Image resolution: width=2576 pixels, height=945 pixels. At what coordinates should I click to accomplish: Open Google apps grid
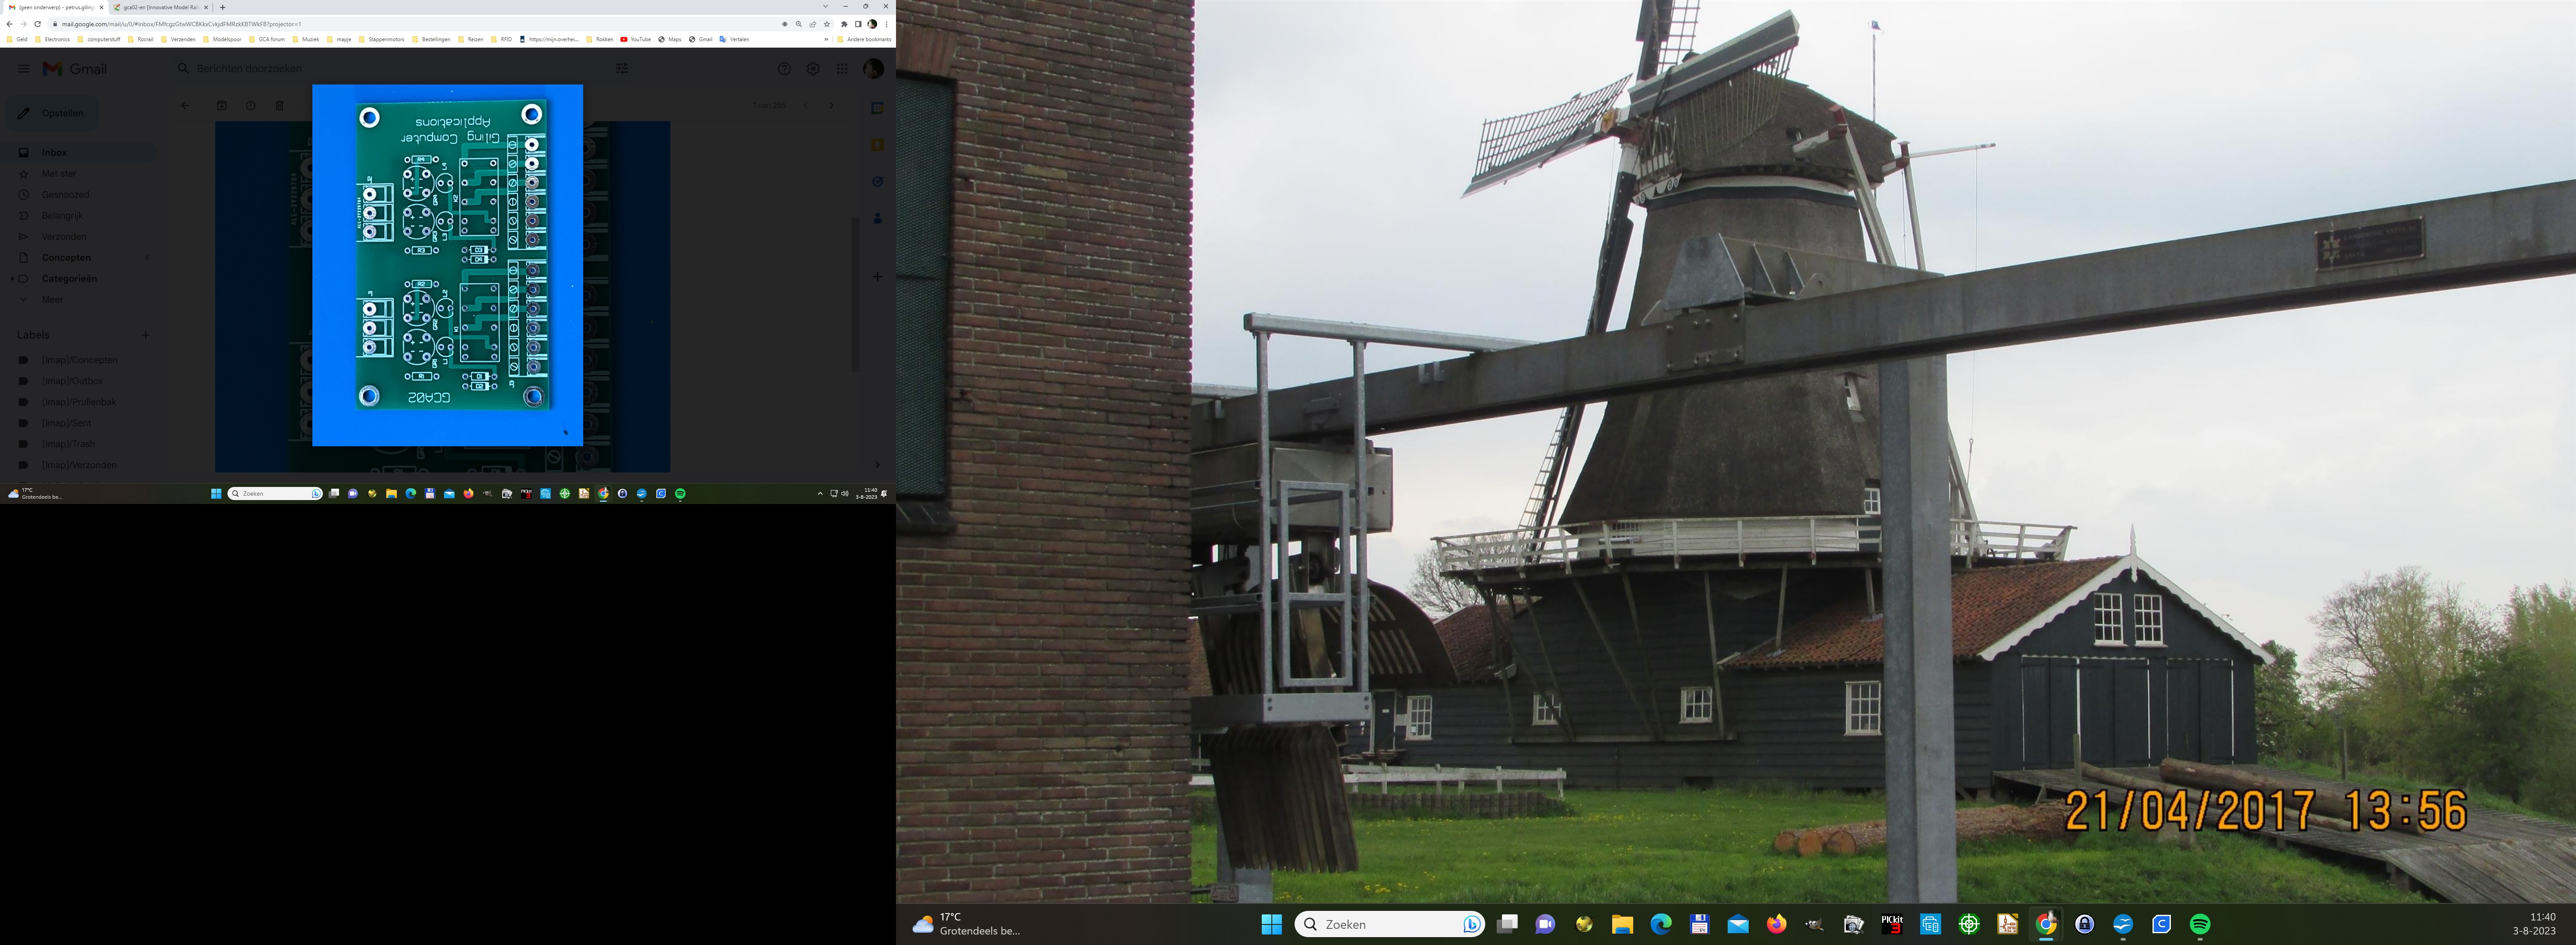point(842,69)
